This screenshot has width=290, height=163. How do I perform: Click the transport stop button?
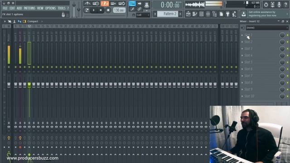pyautogui.click(x=101, y=10)
